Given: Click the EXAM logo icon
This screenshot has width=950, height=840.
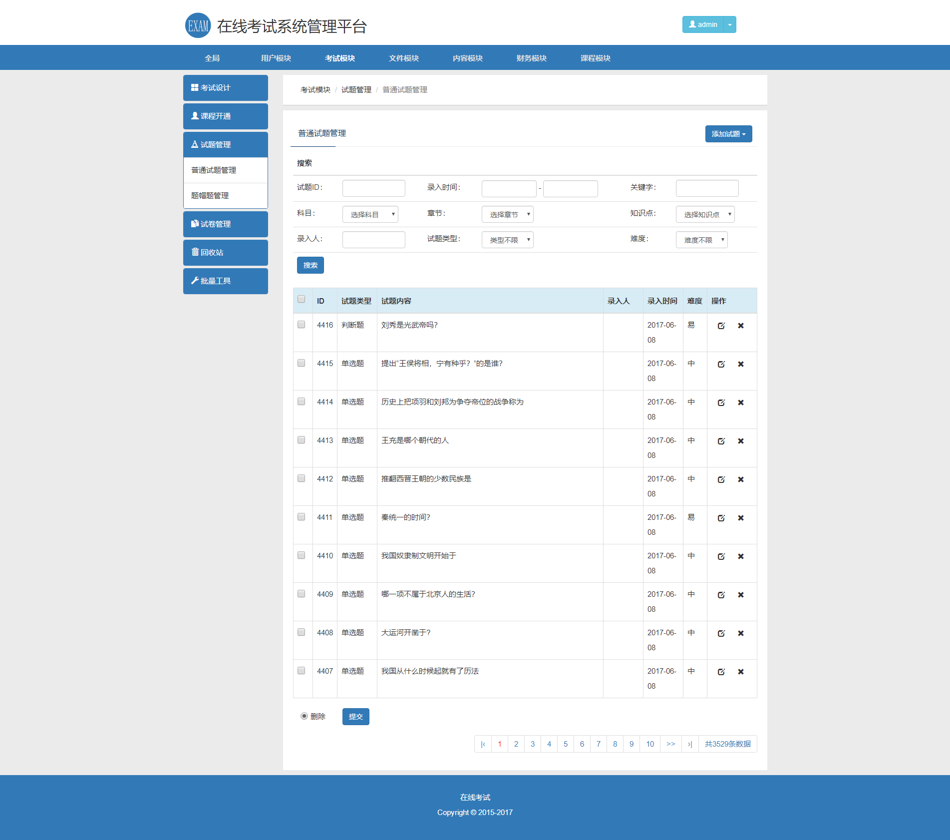Looking at the screenshot, I should pyautogui.click(x=198, y=25).
